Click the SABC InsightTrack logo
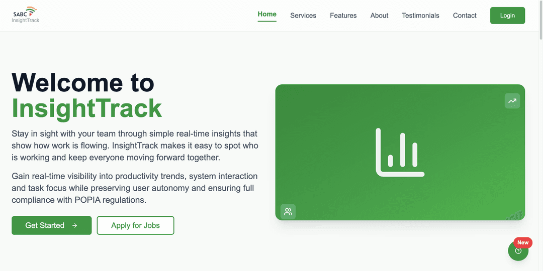 pos(26,15)
